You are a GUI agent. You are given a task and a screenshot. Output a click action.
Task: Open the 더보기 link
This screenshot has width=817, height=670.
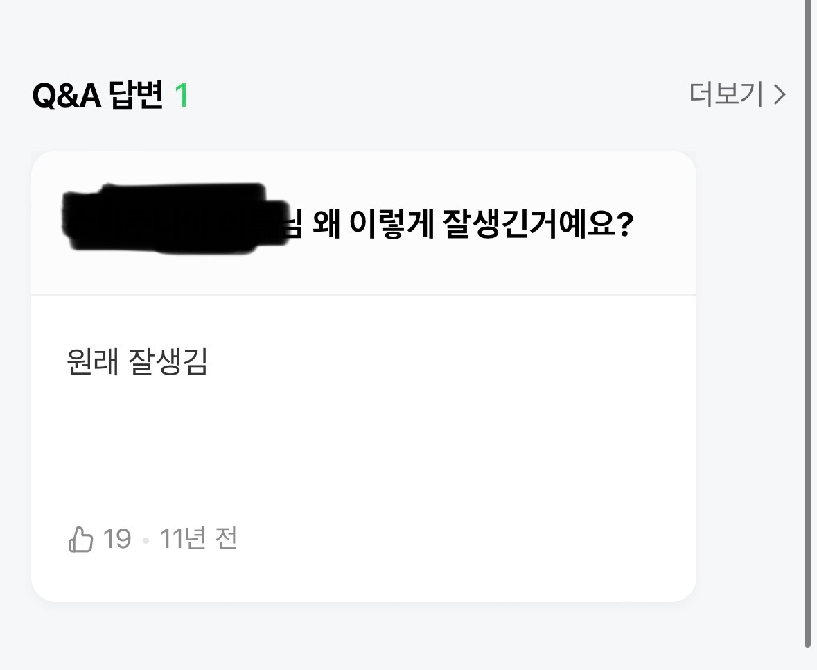tap(726, 94)
